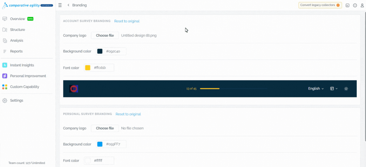Click the hamburger menu icon

(x=60, y=5)
